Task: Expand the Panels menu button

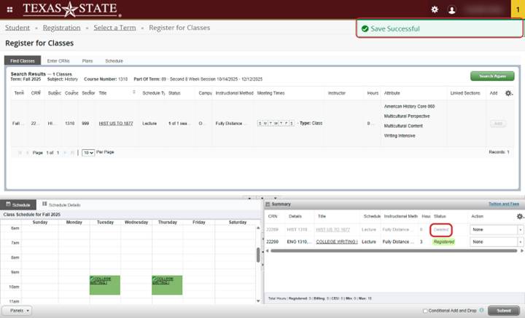Action: coord(17,310)
